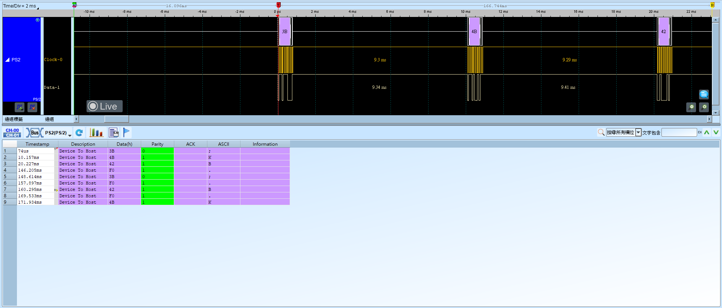Click cursor A marker on timeline
This screenshot has width=722, height=308.
pyautogui.click(x=74, y=5)
